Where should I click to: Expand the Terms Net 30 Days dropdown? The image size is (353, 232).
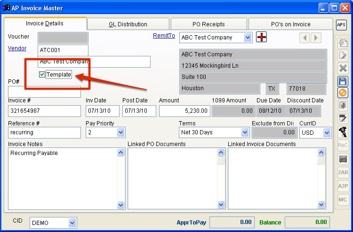(244, 132)
